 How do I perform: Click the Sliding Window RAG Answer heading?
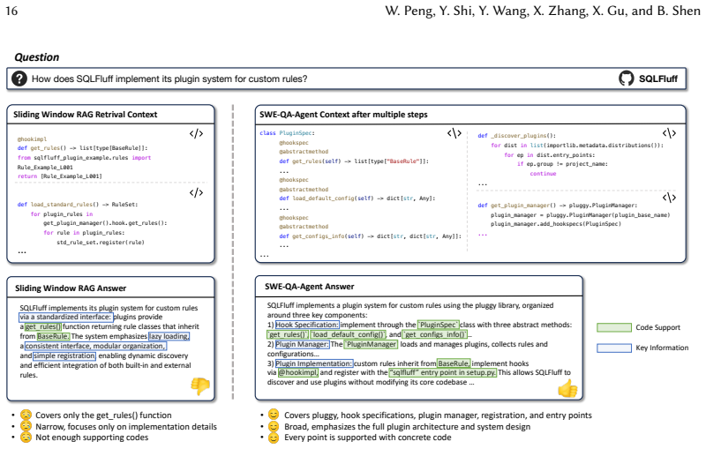[x=71, y=288]
